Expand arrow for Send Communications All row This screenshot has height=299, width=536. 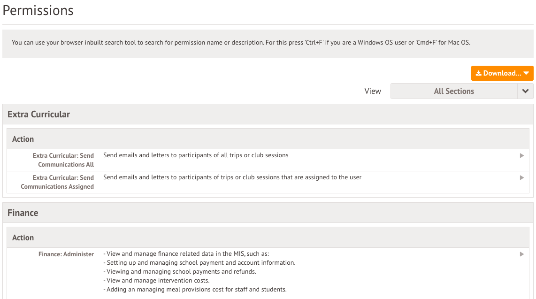pos(521,155)
